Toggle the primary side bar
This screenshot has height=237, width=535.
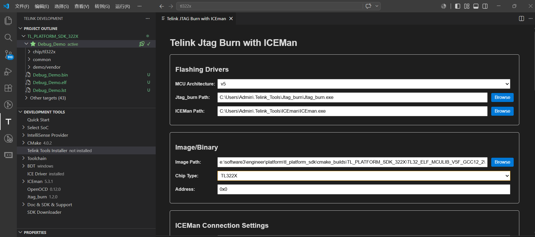coord(458,6)
